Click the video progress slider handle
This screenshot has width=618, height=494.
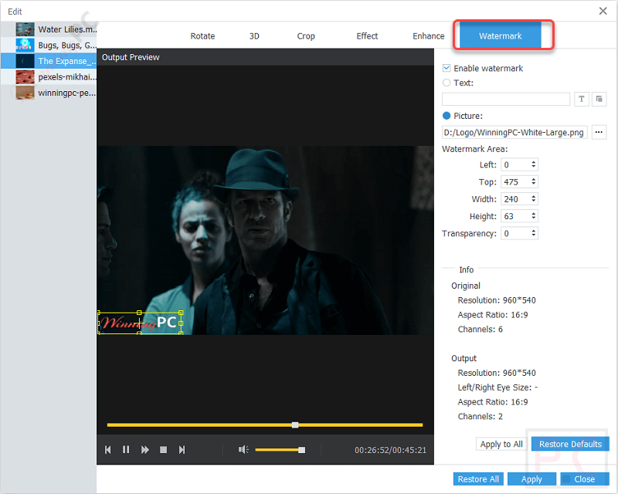pos(295,425)
